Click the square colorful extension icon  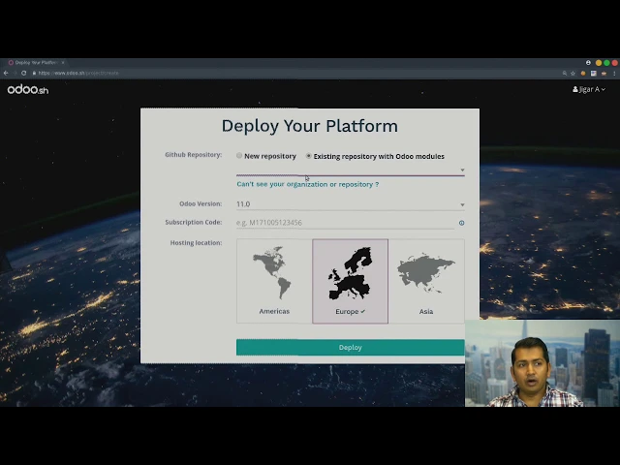(x=594, y=74)
